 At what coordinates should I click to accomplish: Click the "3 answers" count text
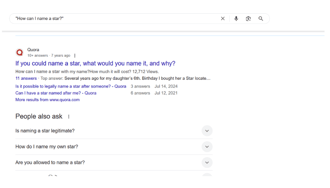pyautogui.click(x=140, y=86)
